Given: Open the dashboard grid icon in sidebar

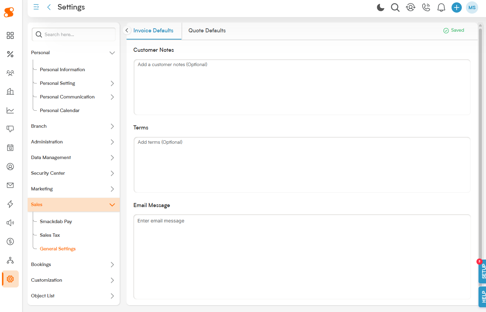Looking at the screenshot, I should (10, 35).
